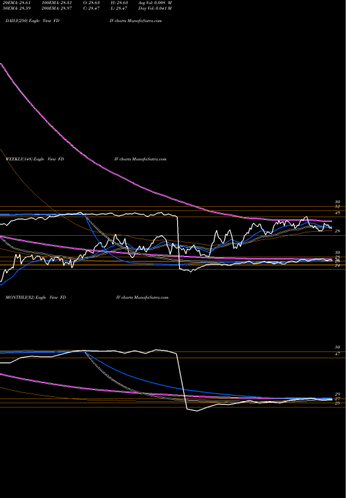Click the 20EMA: 28.61 value
Image resolution: width=346 pixels, height=498 pixels.
(18, 3)
